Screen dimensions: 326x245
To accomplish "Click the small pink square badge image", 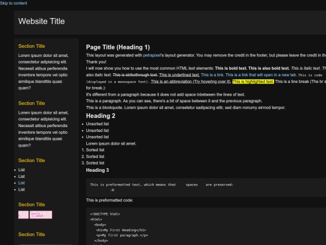I will 24,215.
